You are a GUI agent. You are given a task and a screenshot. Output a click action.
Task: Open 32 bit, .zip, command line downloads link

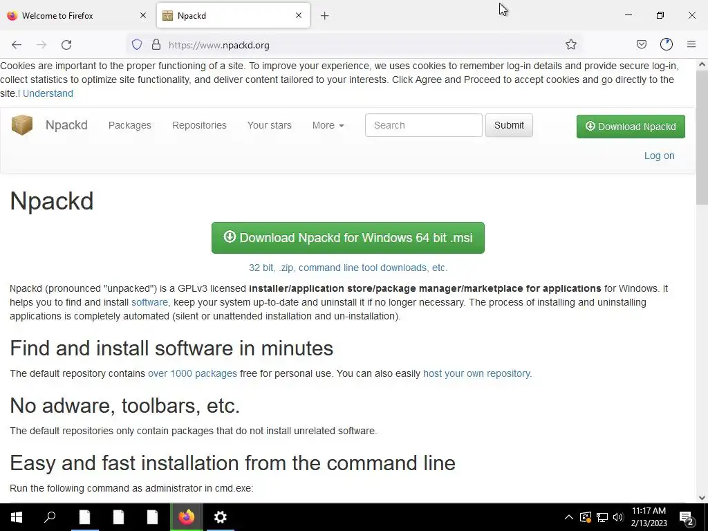click(348, 268)
